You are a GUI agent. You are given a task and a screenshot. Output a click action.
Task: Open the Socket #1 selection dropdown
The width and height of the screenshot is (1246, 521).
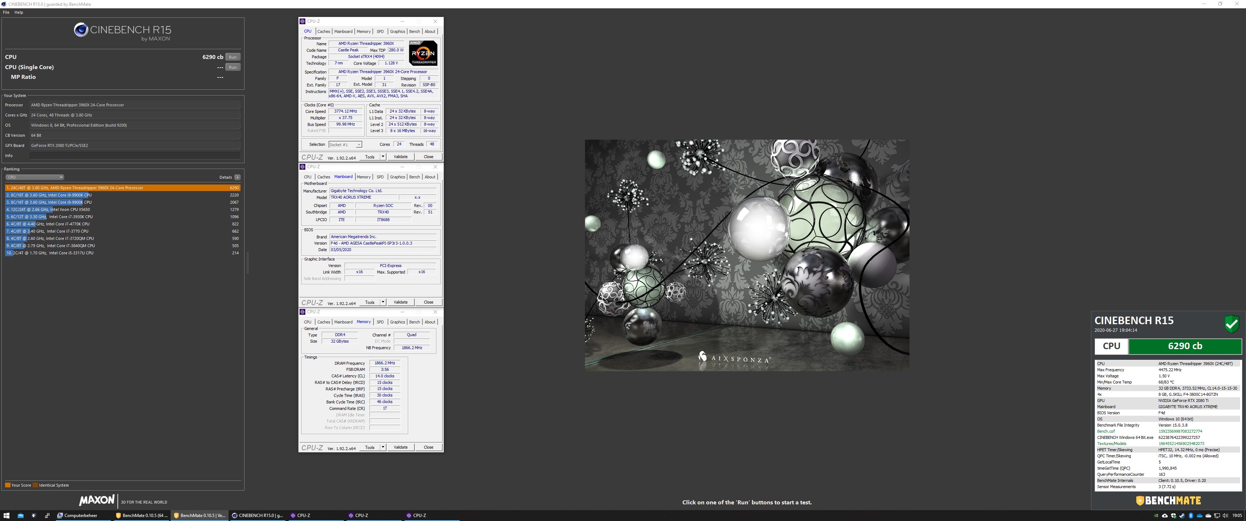345,144
